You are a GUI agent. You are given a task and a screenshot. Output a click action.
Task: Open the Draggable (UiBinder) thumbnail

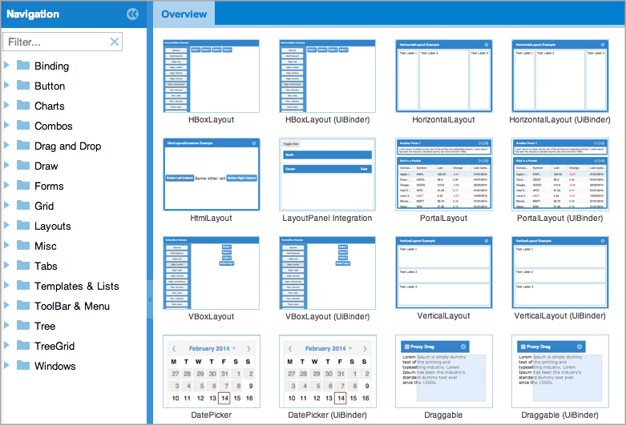[559, 371]
